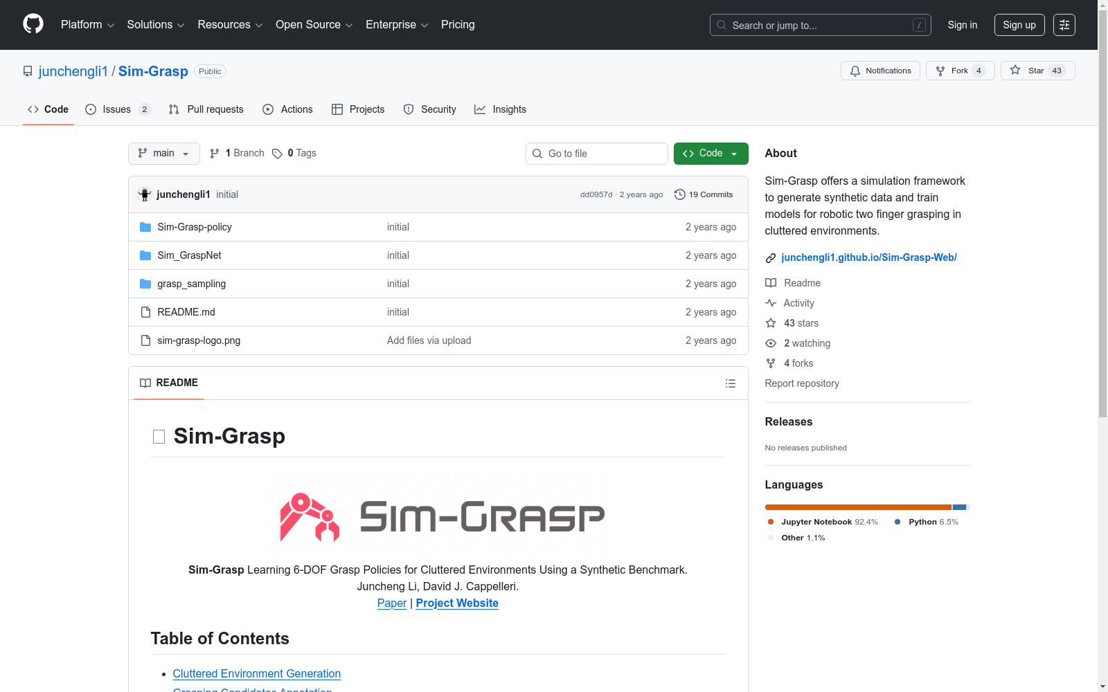View the 19 Commits history

pyautogui.click(x=704, y=194)
